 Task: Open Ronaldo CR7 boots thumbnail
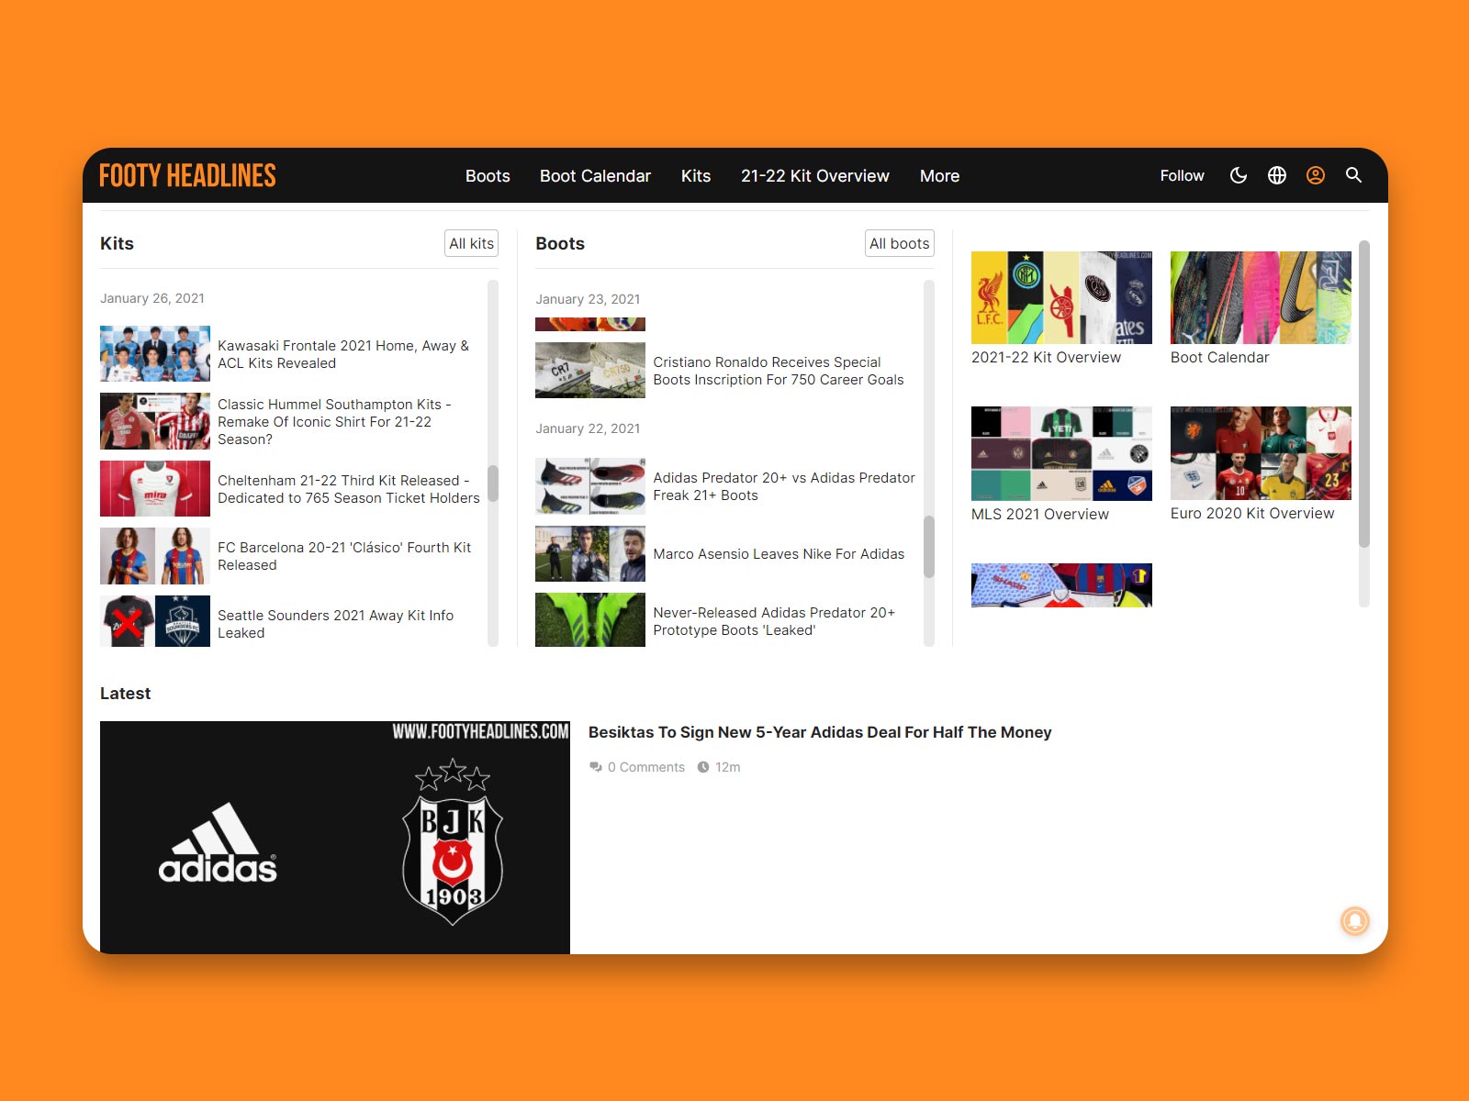[x=590, y=371]
